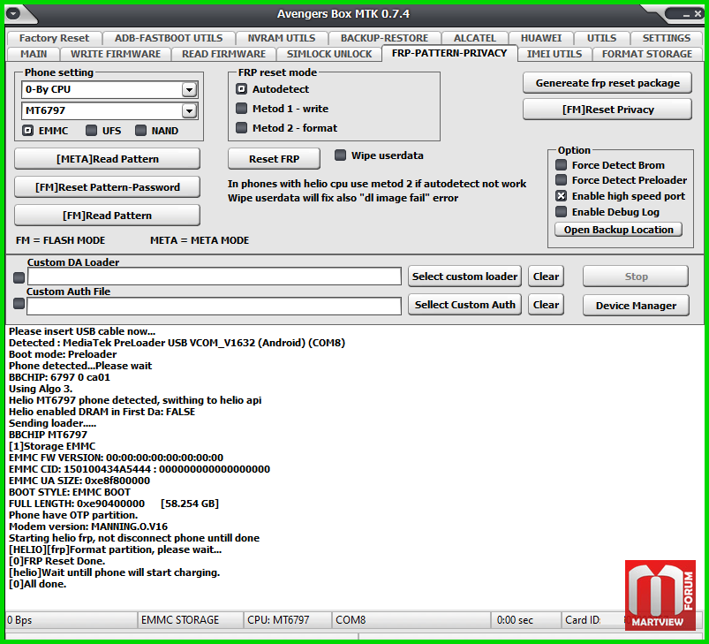Switch to the ADB-FASTBOOT UTILS tab
The height and width of the screenshot is (644, 709).
(169, 38)
